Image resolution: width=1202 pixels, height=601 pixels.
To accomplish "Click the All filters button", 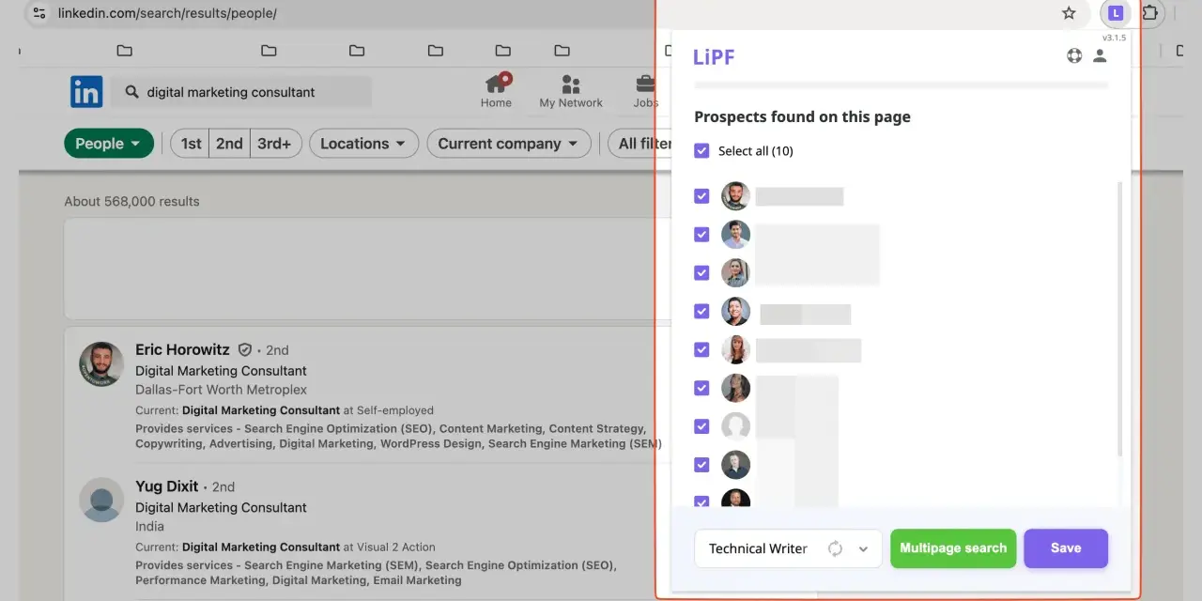I will point(640,144).
